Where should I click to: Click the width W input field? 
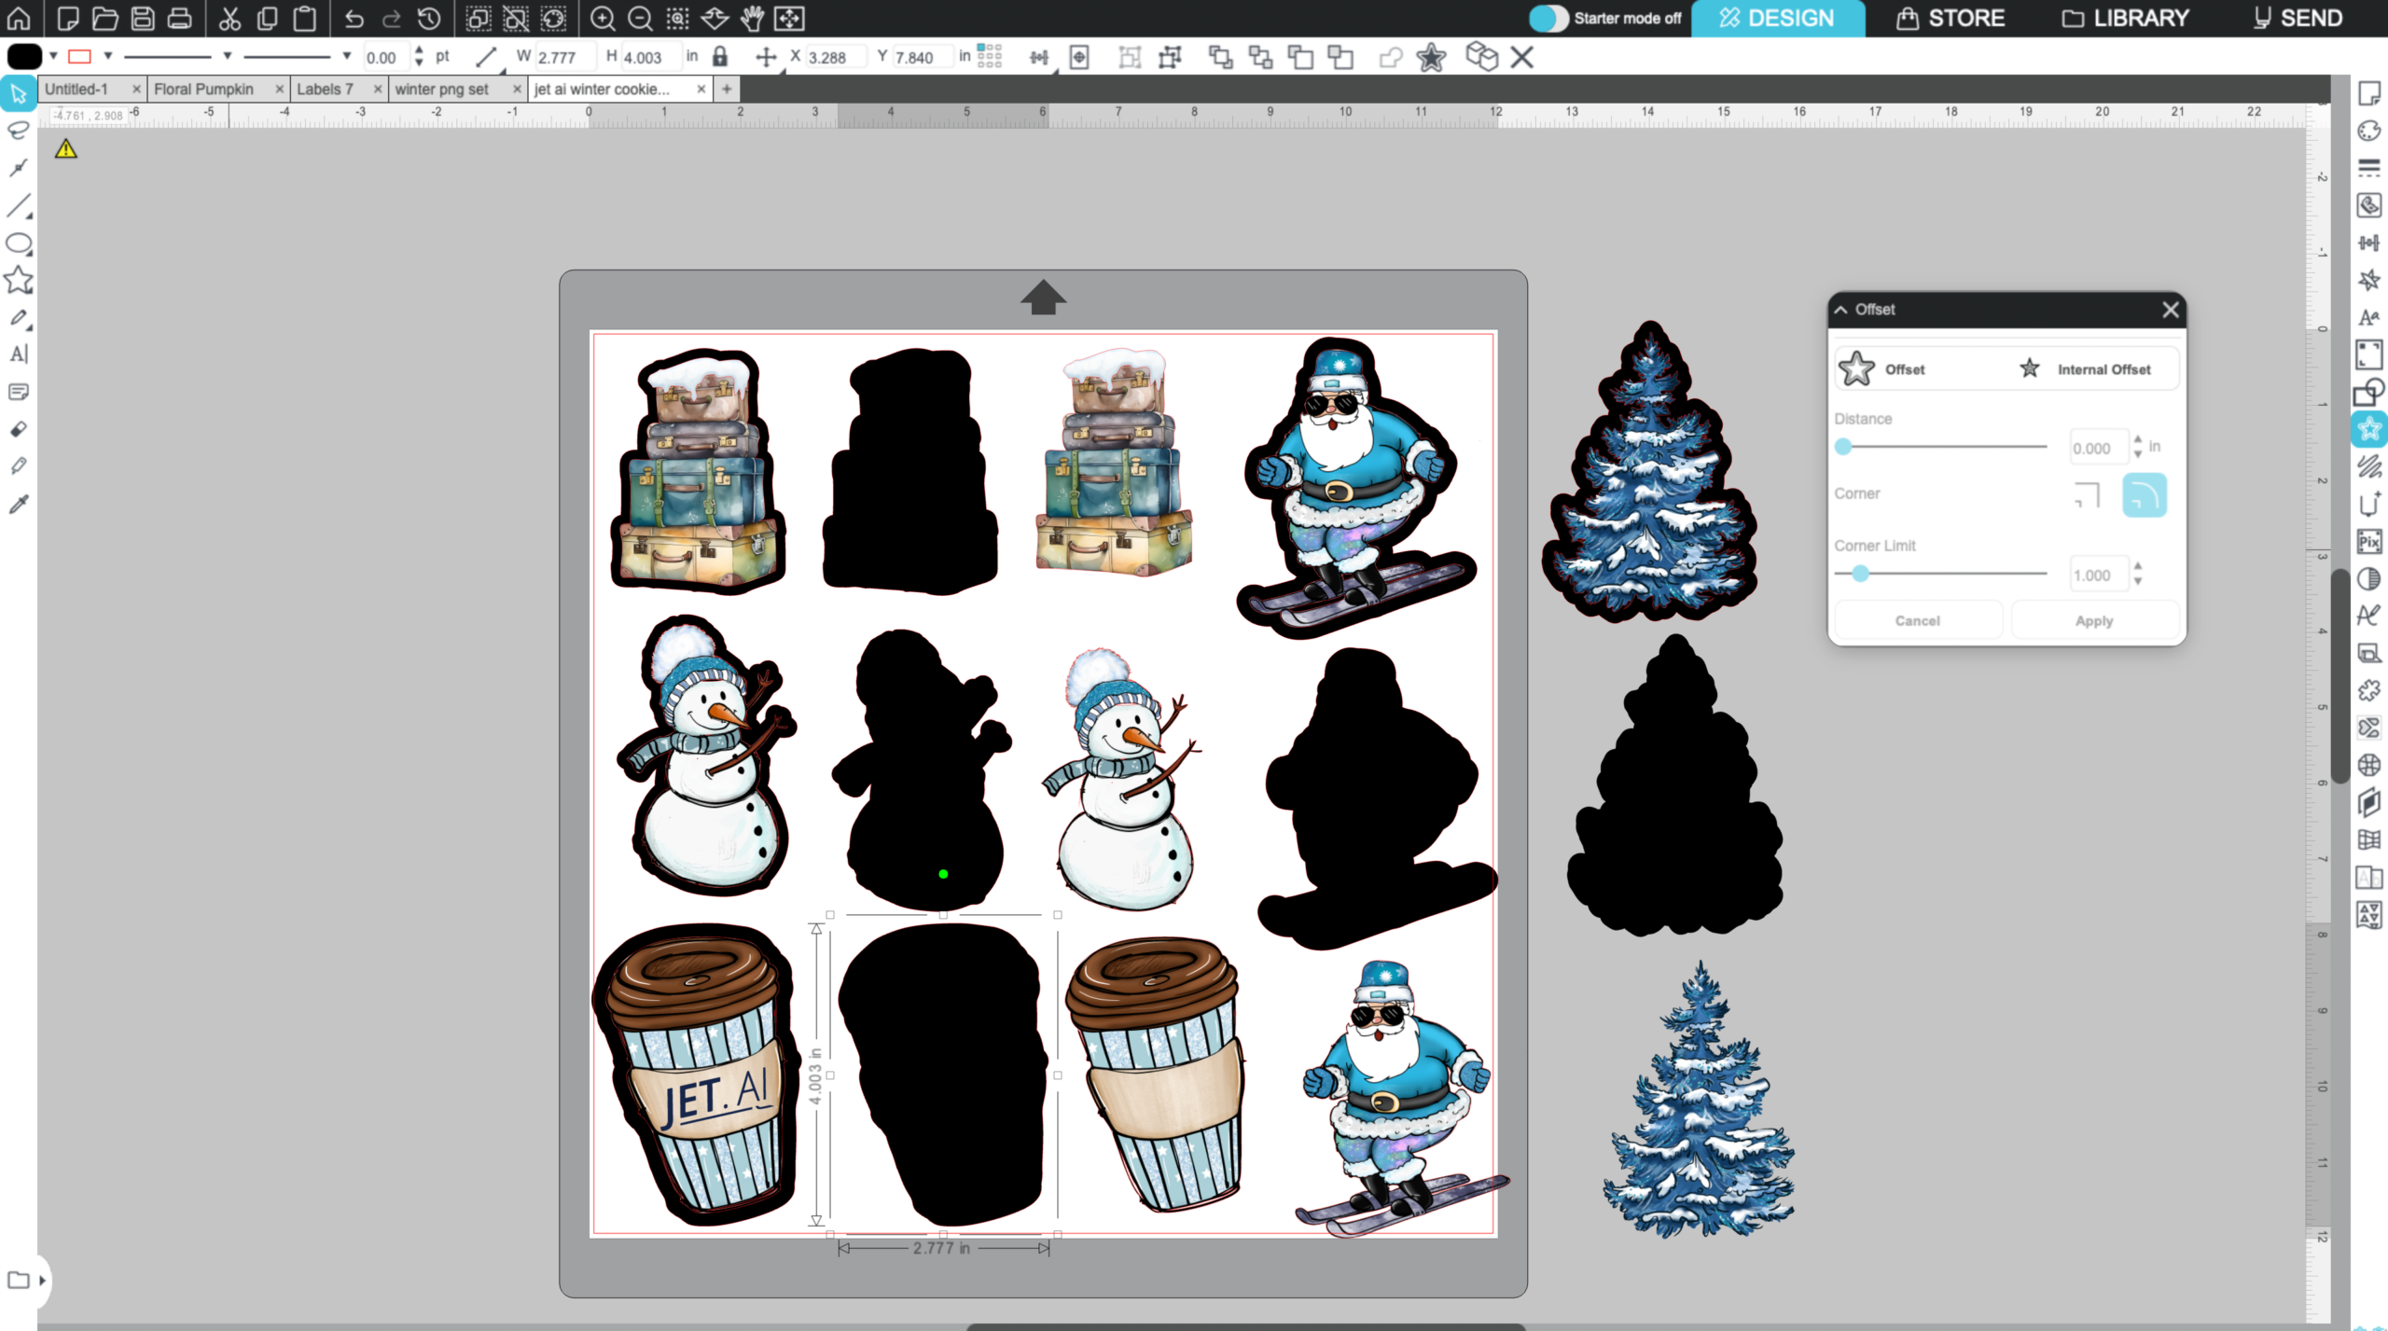564,57
